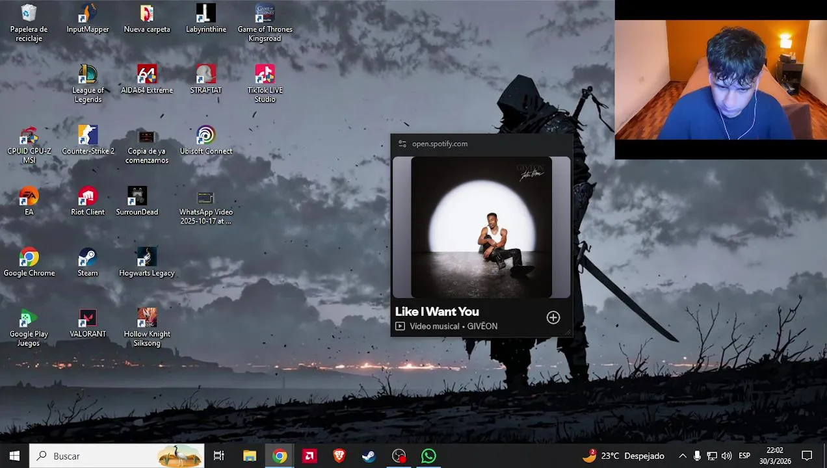Open the network tray icon
Image resolution: width=827 pixels, height=468 pixels.
[x=712, y=456]
